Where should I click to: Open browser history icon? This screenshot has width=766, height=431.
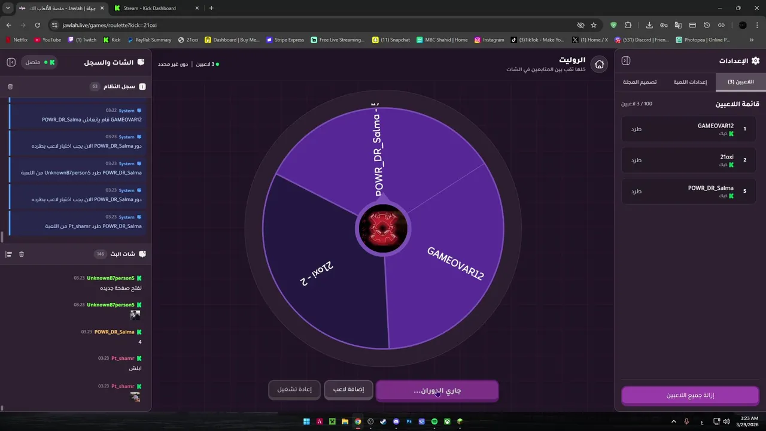coord(707,25)
